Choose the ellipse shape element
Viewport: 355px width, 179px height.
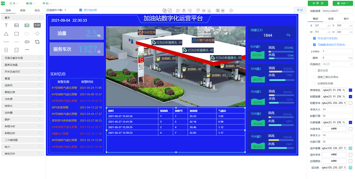(27, 34)
